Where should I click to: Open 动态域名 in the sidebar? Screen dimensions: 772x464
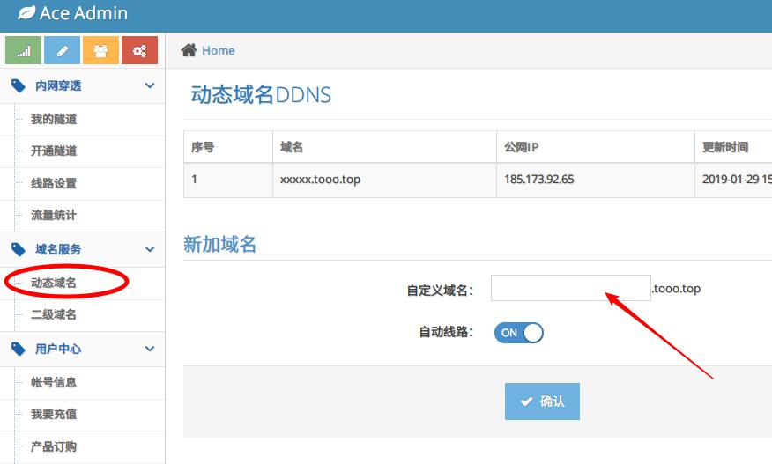click(54, 283)
